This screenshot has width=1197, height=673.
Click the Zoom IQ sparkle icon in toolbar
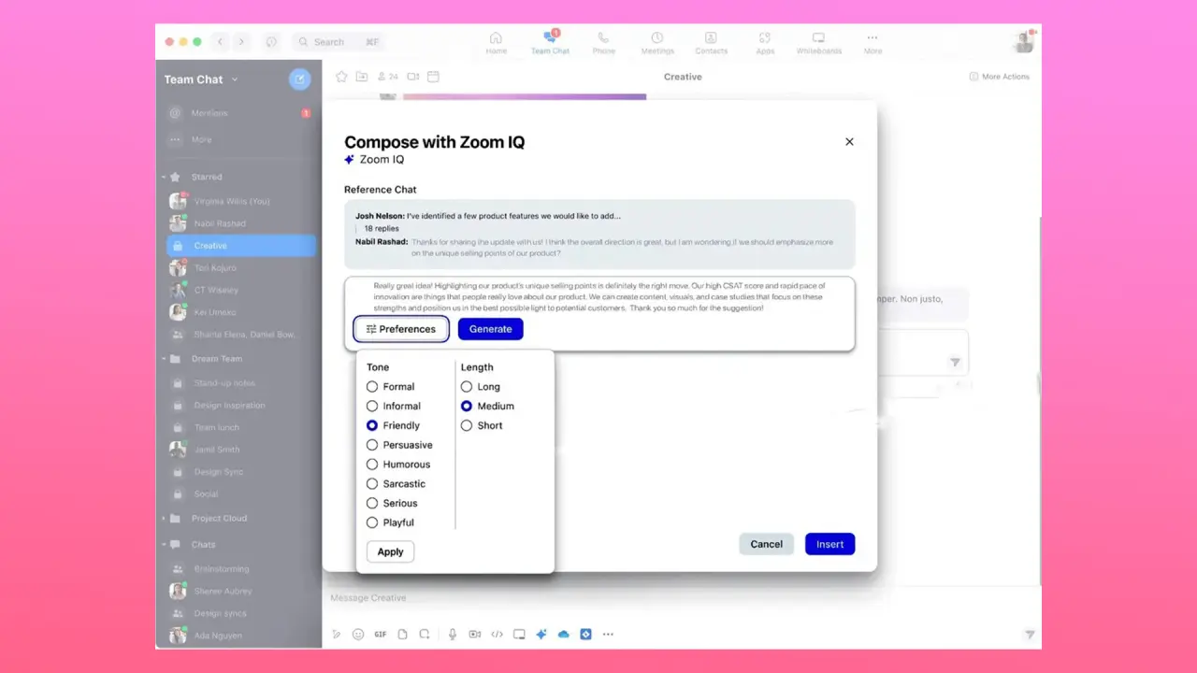coord(541,634)
